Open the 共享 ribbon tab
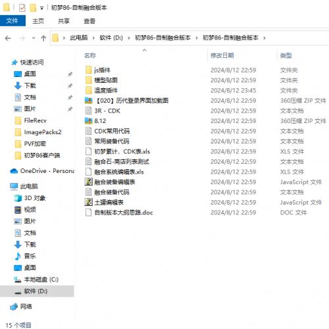The width and height of the screenshot is (329, 329). 64,21
